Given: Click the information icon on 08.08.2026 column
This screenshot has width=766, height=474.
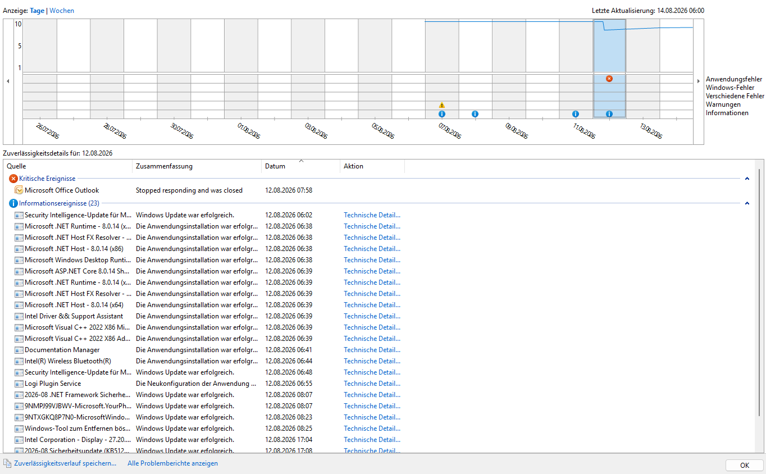Looking at the screenshot, I should 475,114.
